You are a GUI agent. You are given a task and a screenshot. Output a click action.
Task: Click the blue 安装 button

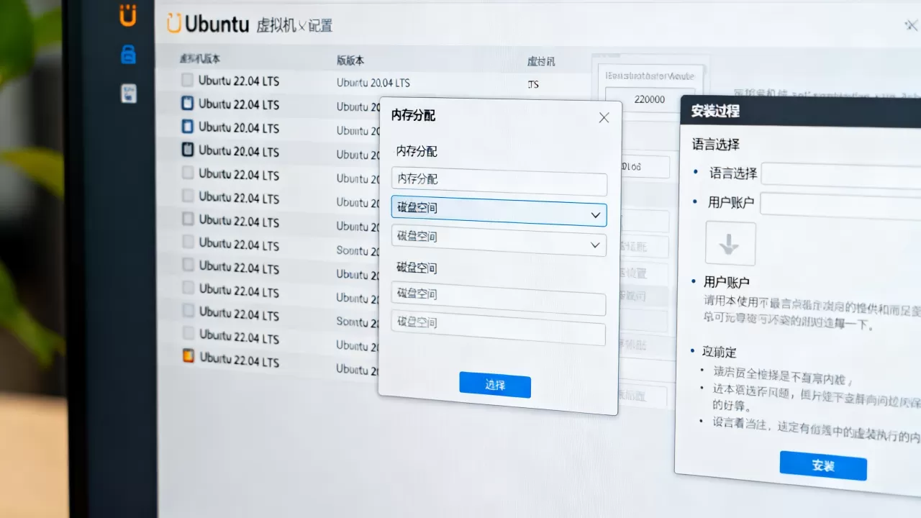[x=823, y=465]
